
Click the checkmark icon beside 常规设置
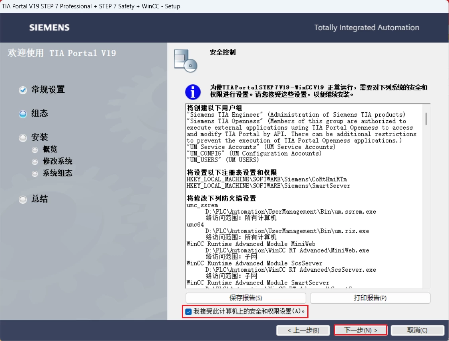tap(23, 90)
